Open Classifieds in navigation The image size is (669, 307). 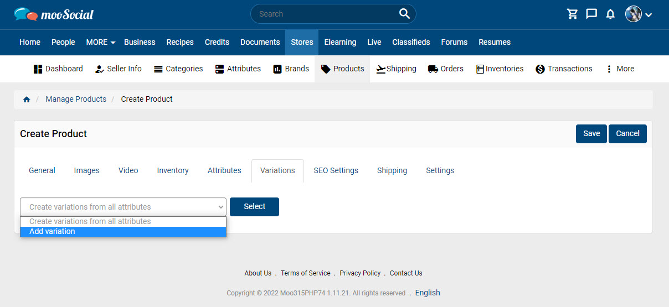tap(411, 42)
